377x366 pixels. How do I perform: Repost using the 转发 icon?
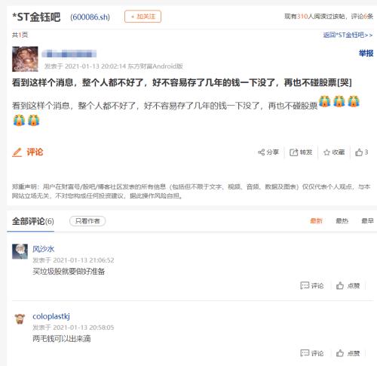tap(293, 152)
